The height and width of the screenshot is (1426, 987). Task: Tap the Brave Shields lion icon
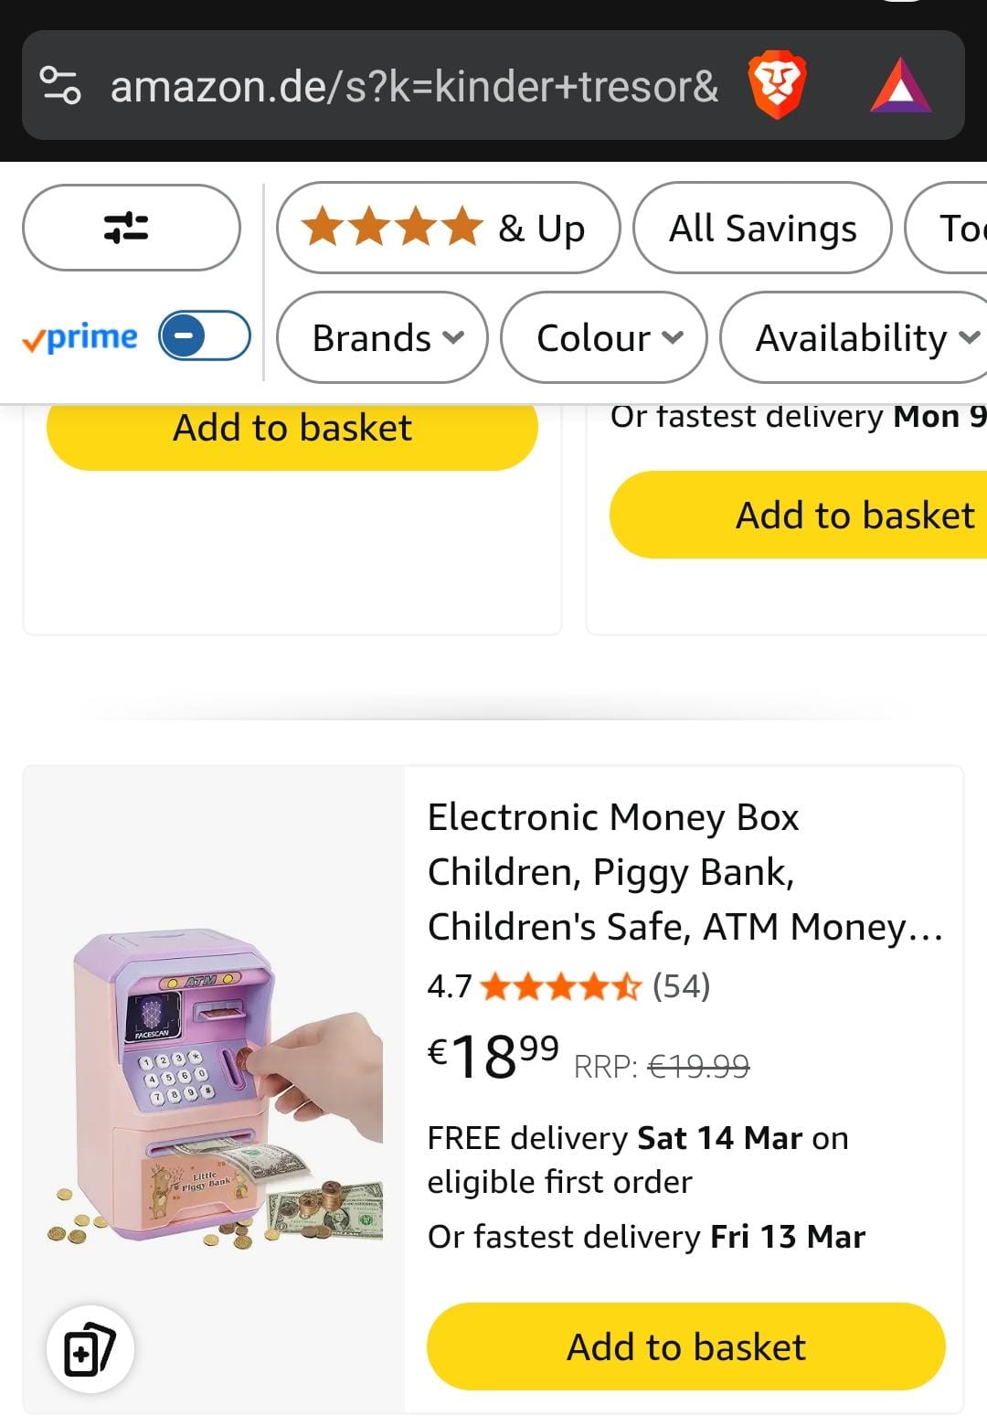pyautogui.click(x=776, y=86)
